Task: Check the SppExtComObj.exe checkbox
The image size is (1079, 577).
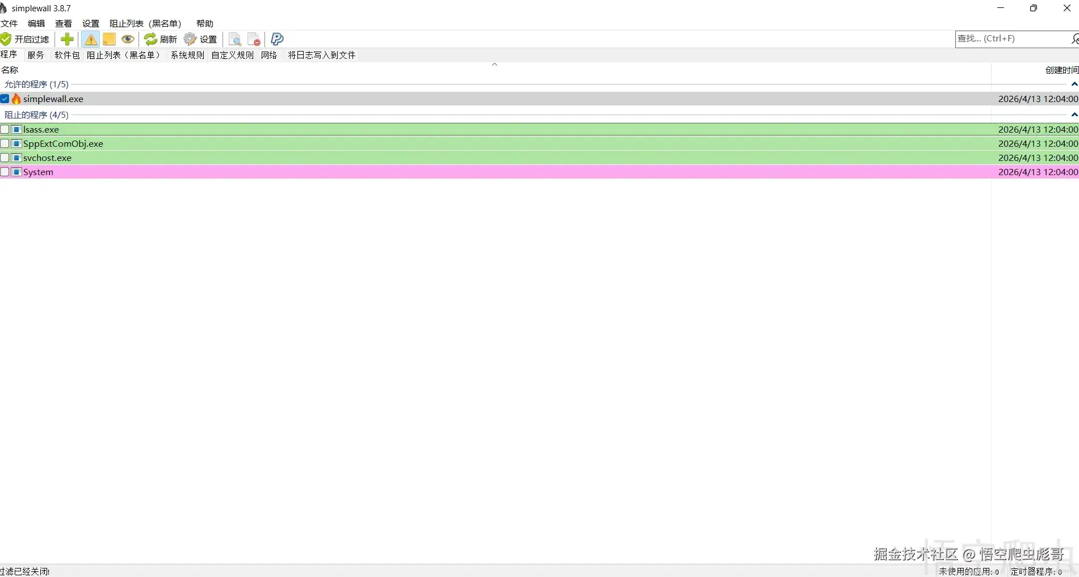Action: click(5, 143)
